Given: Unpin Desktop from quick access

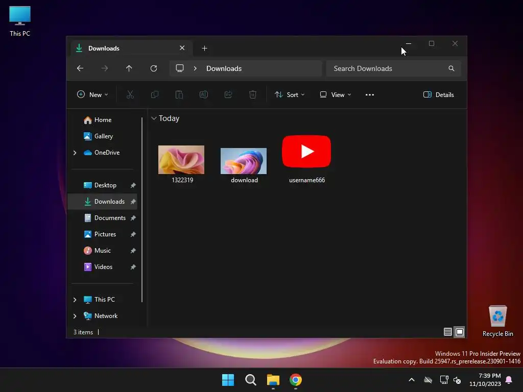Looking at the screenshot, I should (x=133, y=185).
